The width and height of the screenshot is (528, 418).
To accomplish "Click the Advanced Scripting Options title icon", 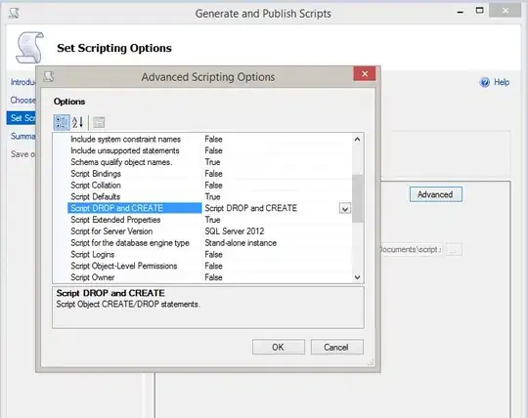I will (x=49, y=77).
